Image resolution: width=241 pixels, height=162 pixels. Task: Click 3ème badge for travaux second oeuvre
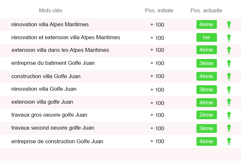coord(206,128)
